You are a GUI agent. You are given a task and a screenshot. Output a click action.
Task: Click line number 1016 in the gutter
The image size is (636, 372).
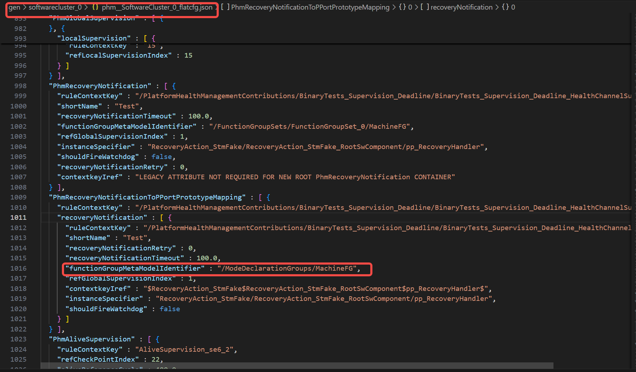coord(18,269)
